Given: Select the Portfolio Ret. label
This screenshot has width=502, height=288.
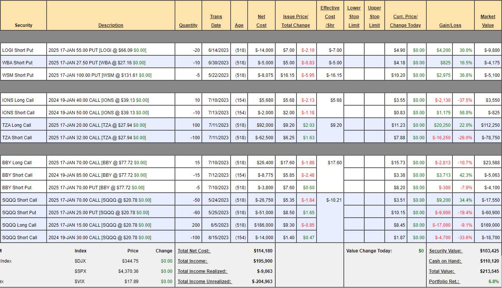Looking at the screenshot, I should pos(444,282).
